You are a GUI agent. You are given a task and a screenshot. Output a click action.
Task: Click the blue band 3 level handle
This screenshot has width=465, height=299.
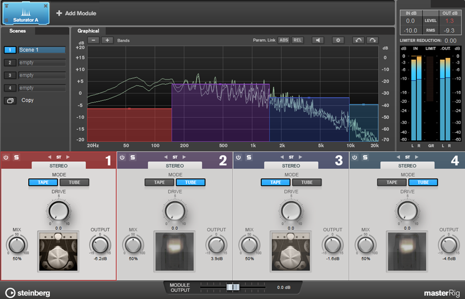(309, 97)
